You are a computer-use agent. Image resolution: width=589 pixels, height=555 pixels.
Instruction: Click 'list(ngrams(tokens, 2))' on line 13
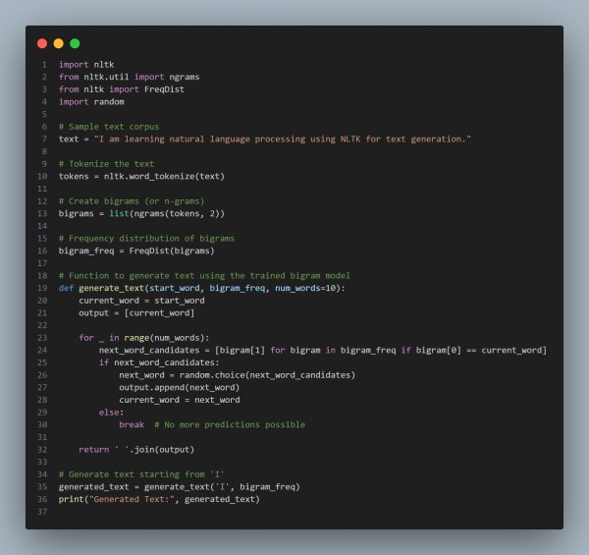(x=167, y=213)
